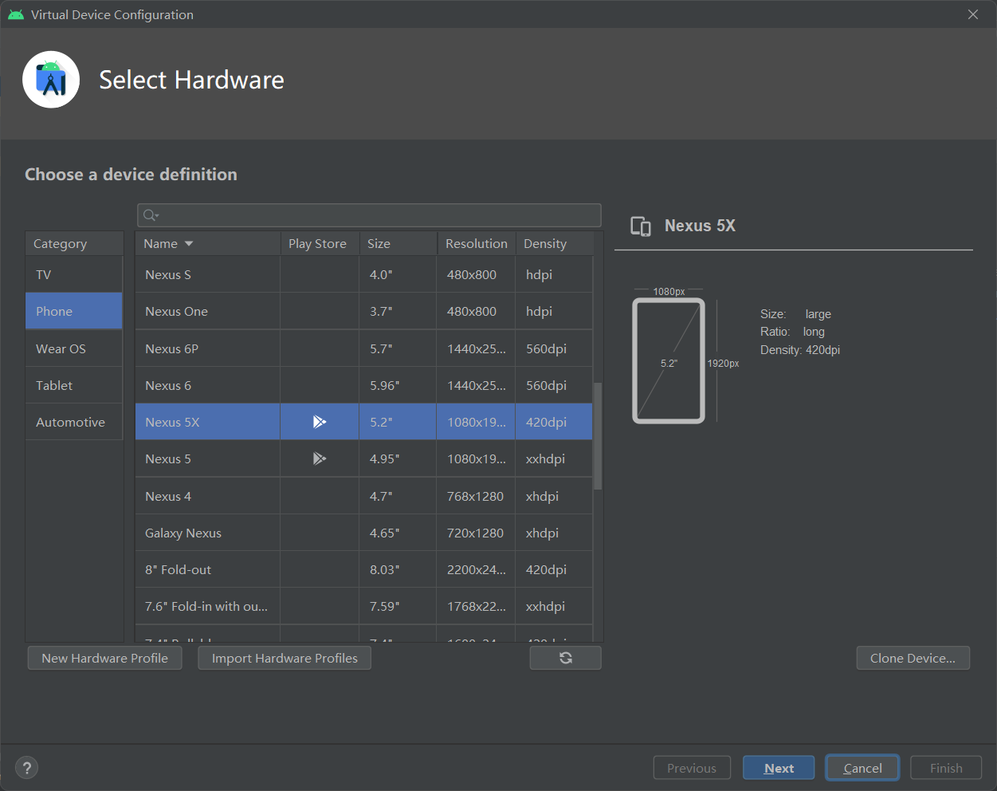This screenshot has width=997, height=791.
Task: Click the Nexus 5X preview panel title
Action: 700,226
